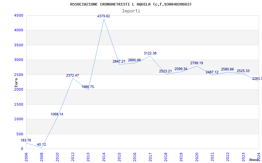Click y-axis value 3000

pyautogui.click(x=19, y=60)
